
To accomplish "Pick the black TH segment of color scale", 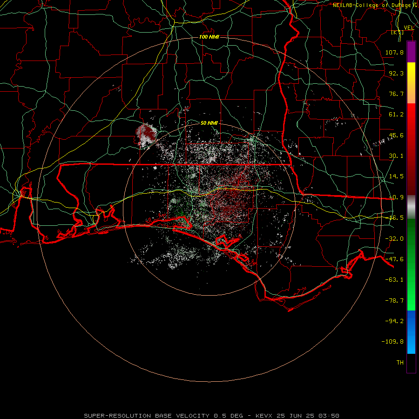I will pos(411,363).
